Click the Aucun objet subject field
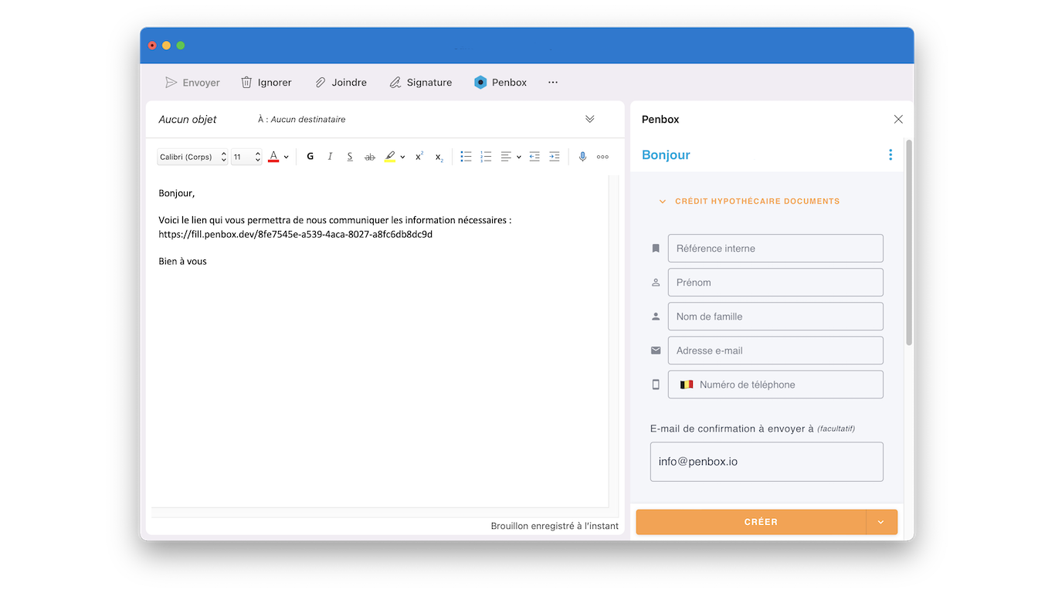The width and height of the screenshot is (1055, 593). tap(188, 120)
